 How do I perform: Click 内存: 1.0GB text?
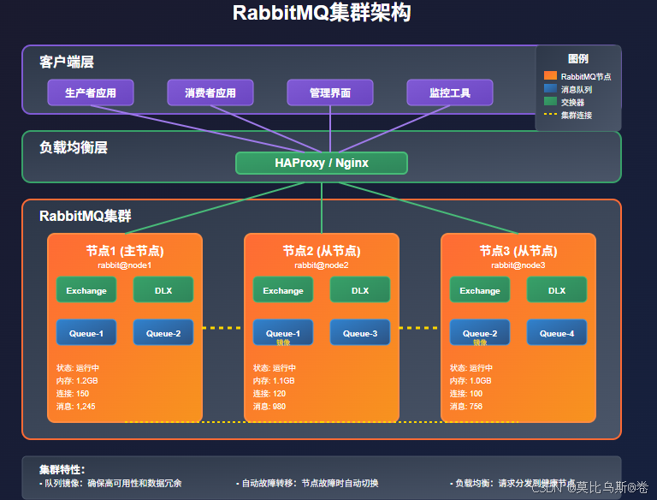click(x=471, y=381)
